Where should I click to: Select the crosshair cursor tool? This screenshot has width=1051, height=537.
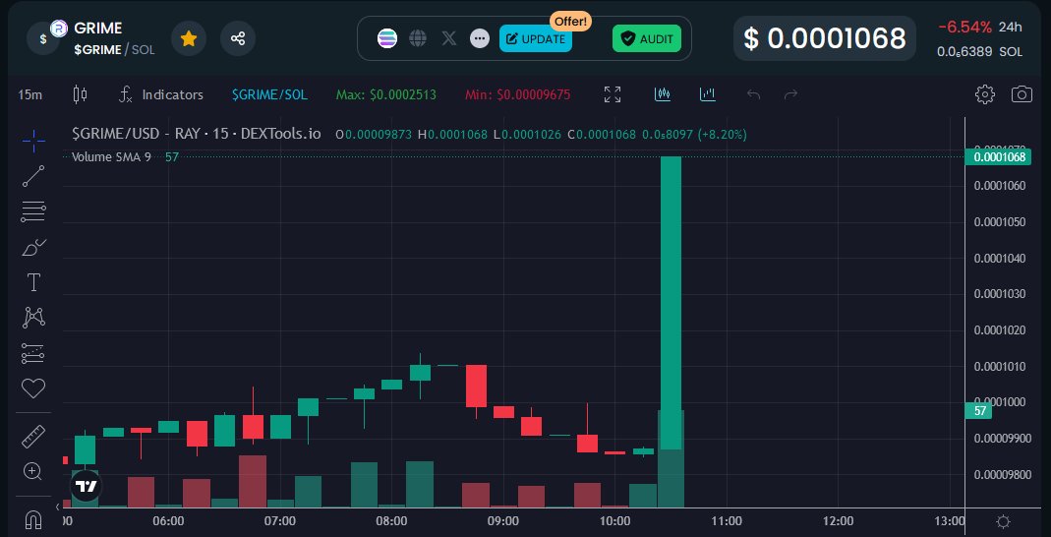(33, 140)
